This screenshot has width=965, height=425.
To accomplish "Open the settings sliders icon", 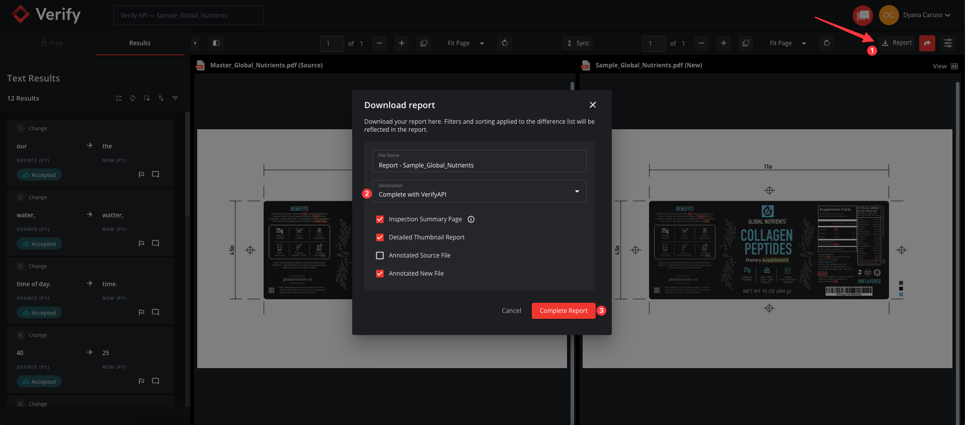I will [x=948, y=43].
